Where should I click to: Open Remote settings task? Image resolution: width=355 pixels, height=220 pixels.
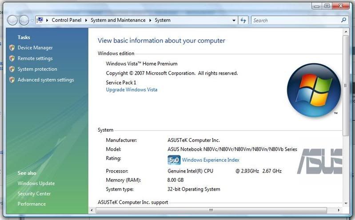[x=35, y=58]
